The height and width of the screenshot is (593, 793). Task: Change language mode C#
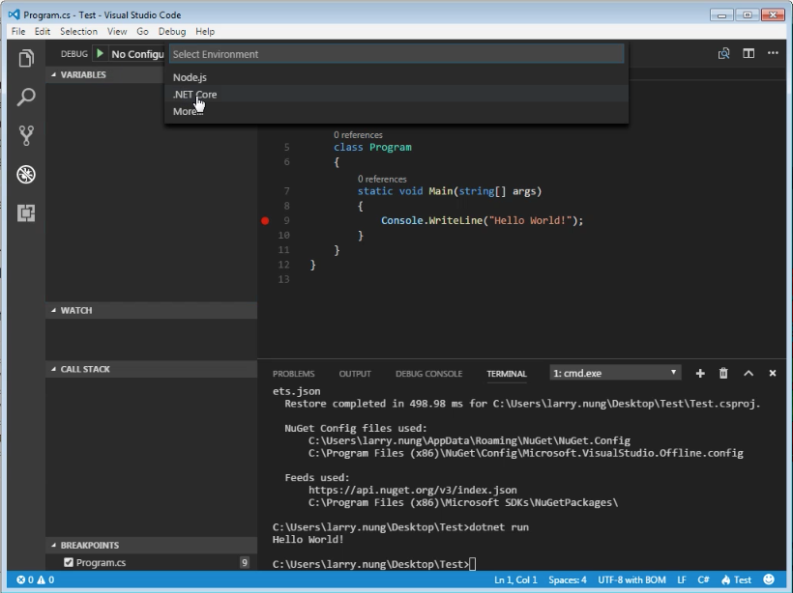tap(703, 579)
